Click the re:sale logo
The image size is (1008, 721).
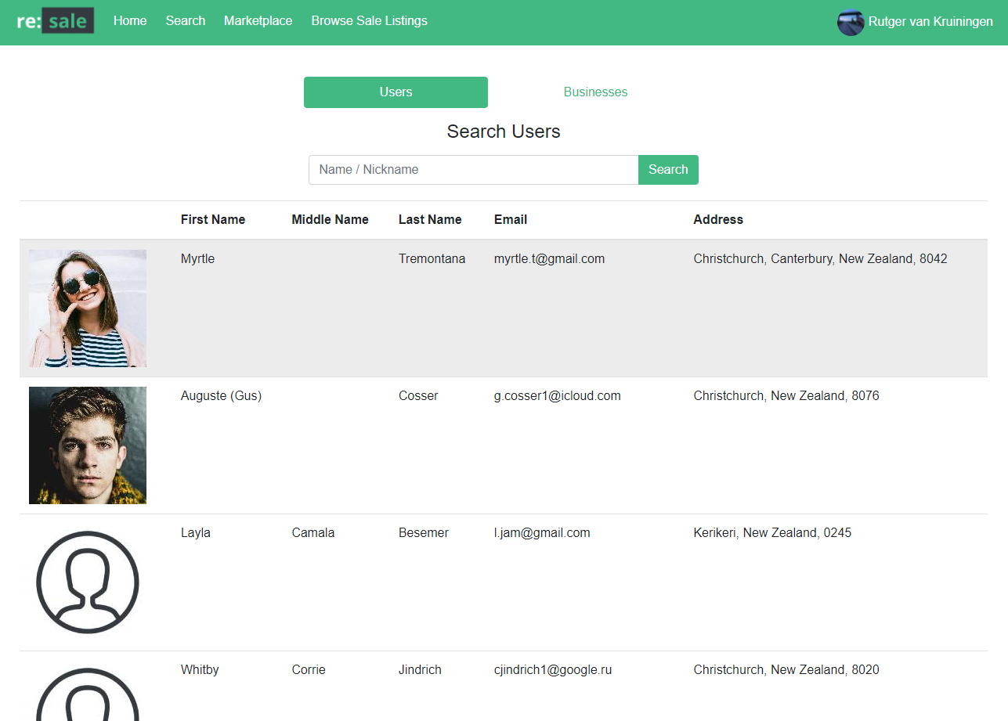(x=56, y=21)
